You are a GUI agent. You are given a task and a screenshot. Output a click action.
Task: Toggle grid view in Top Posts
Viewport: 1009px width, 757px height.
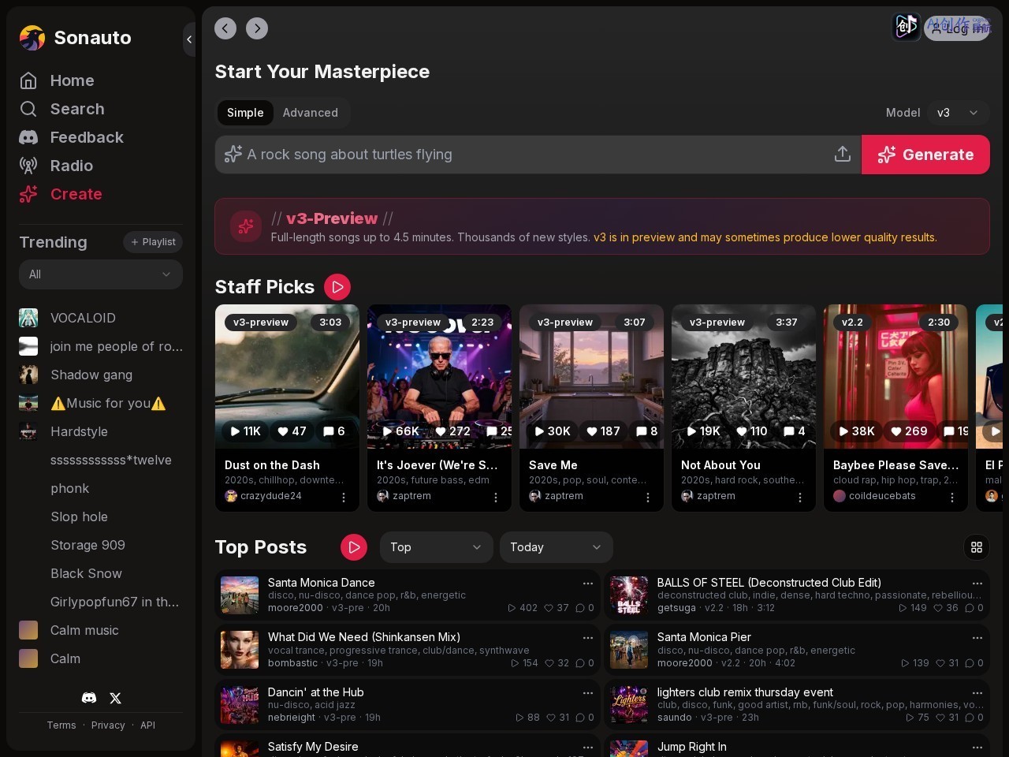pyautogui.click(x=977, y=547)
